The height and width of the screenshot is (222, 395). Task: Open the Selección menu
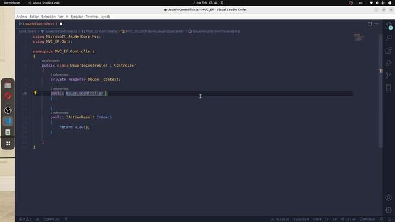click(48, 17)
